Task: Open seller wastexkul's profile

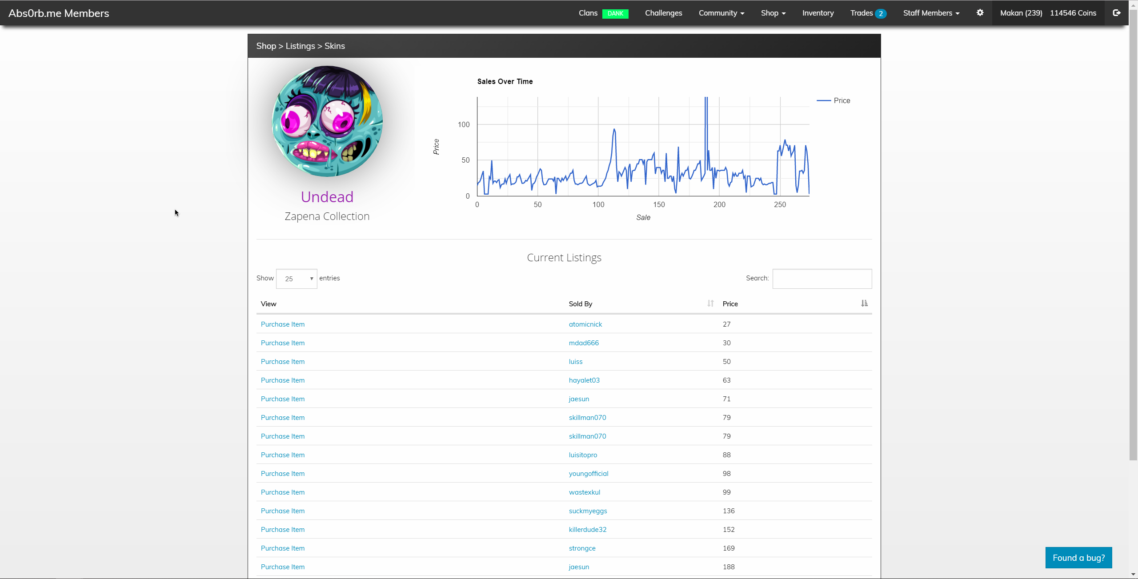Action: 585,492
